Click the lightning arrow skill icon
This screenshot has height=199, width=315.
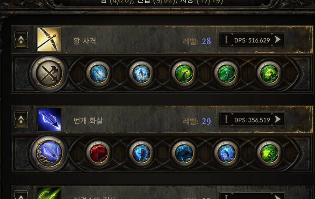click(x=49, y=119)
